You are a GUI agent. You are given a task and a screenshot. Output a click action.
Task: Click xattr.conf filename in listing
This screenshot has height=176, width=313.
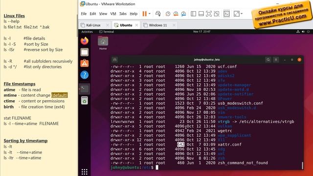pyautogui.click(x=229, y=145)
